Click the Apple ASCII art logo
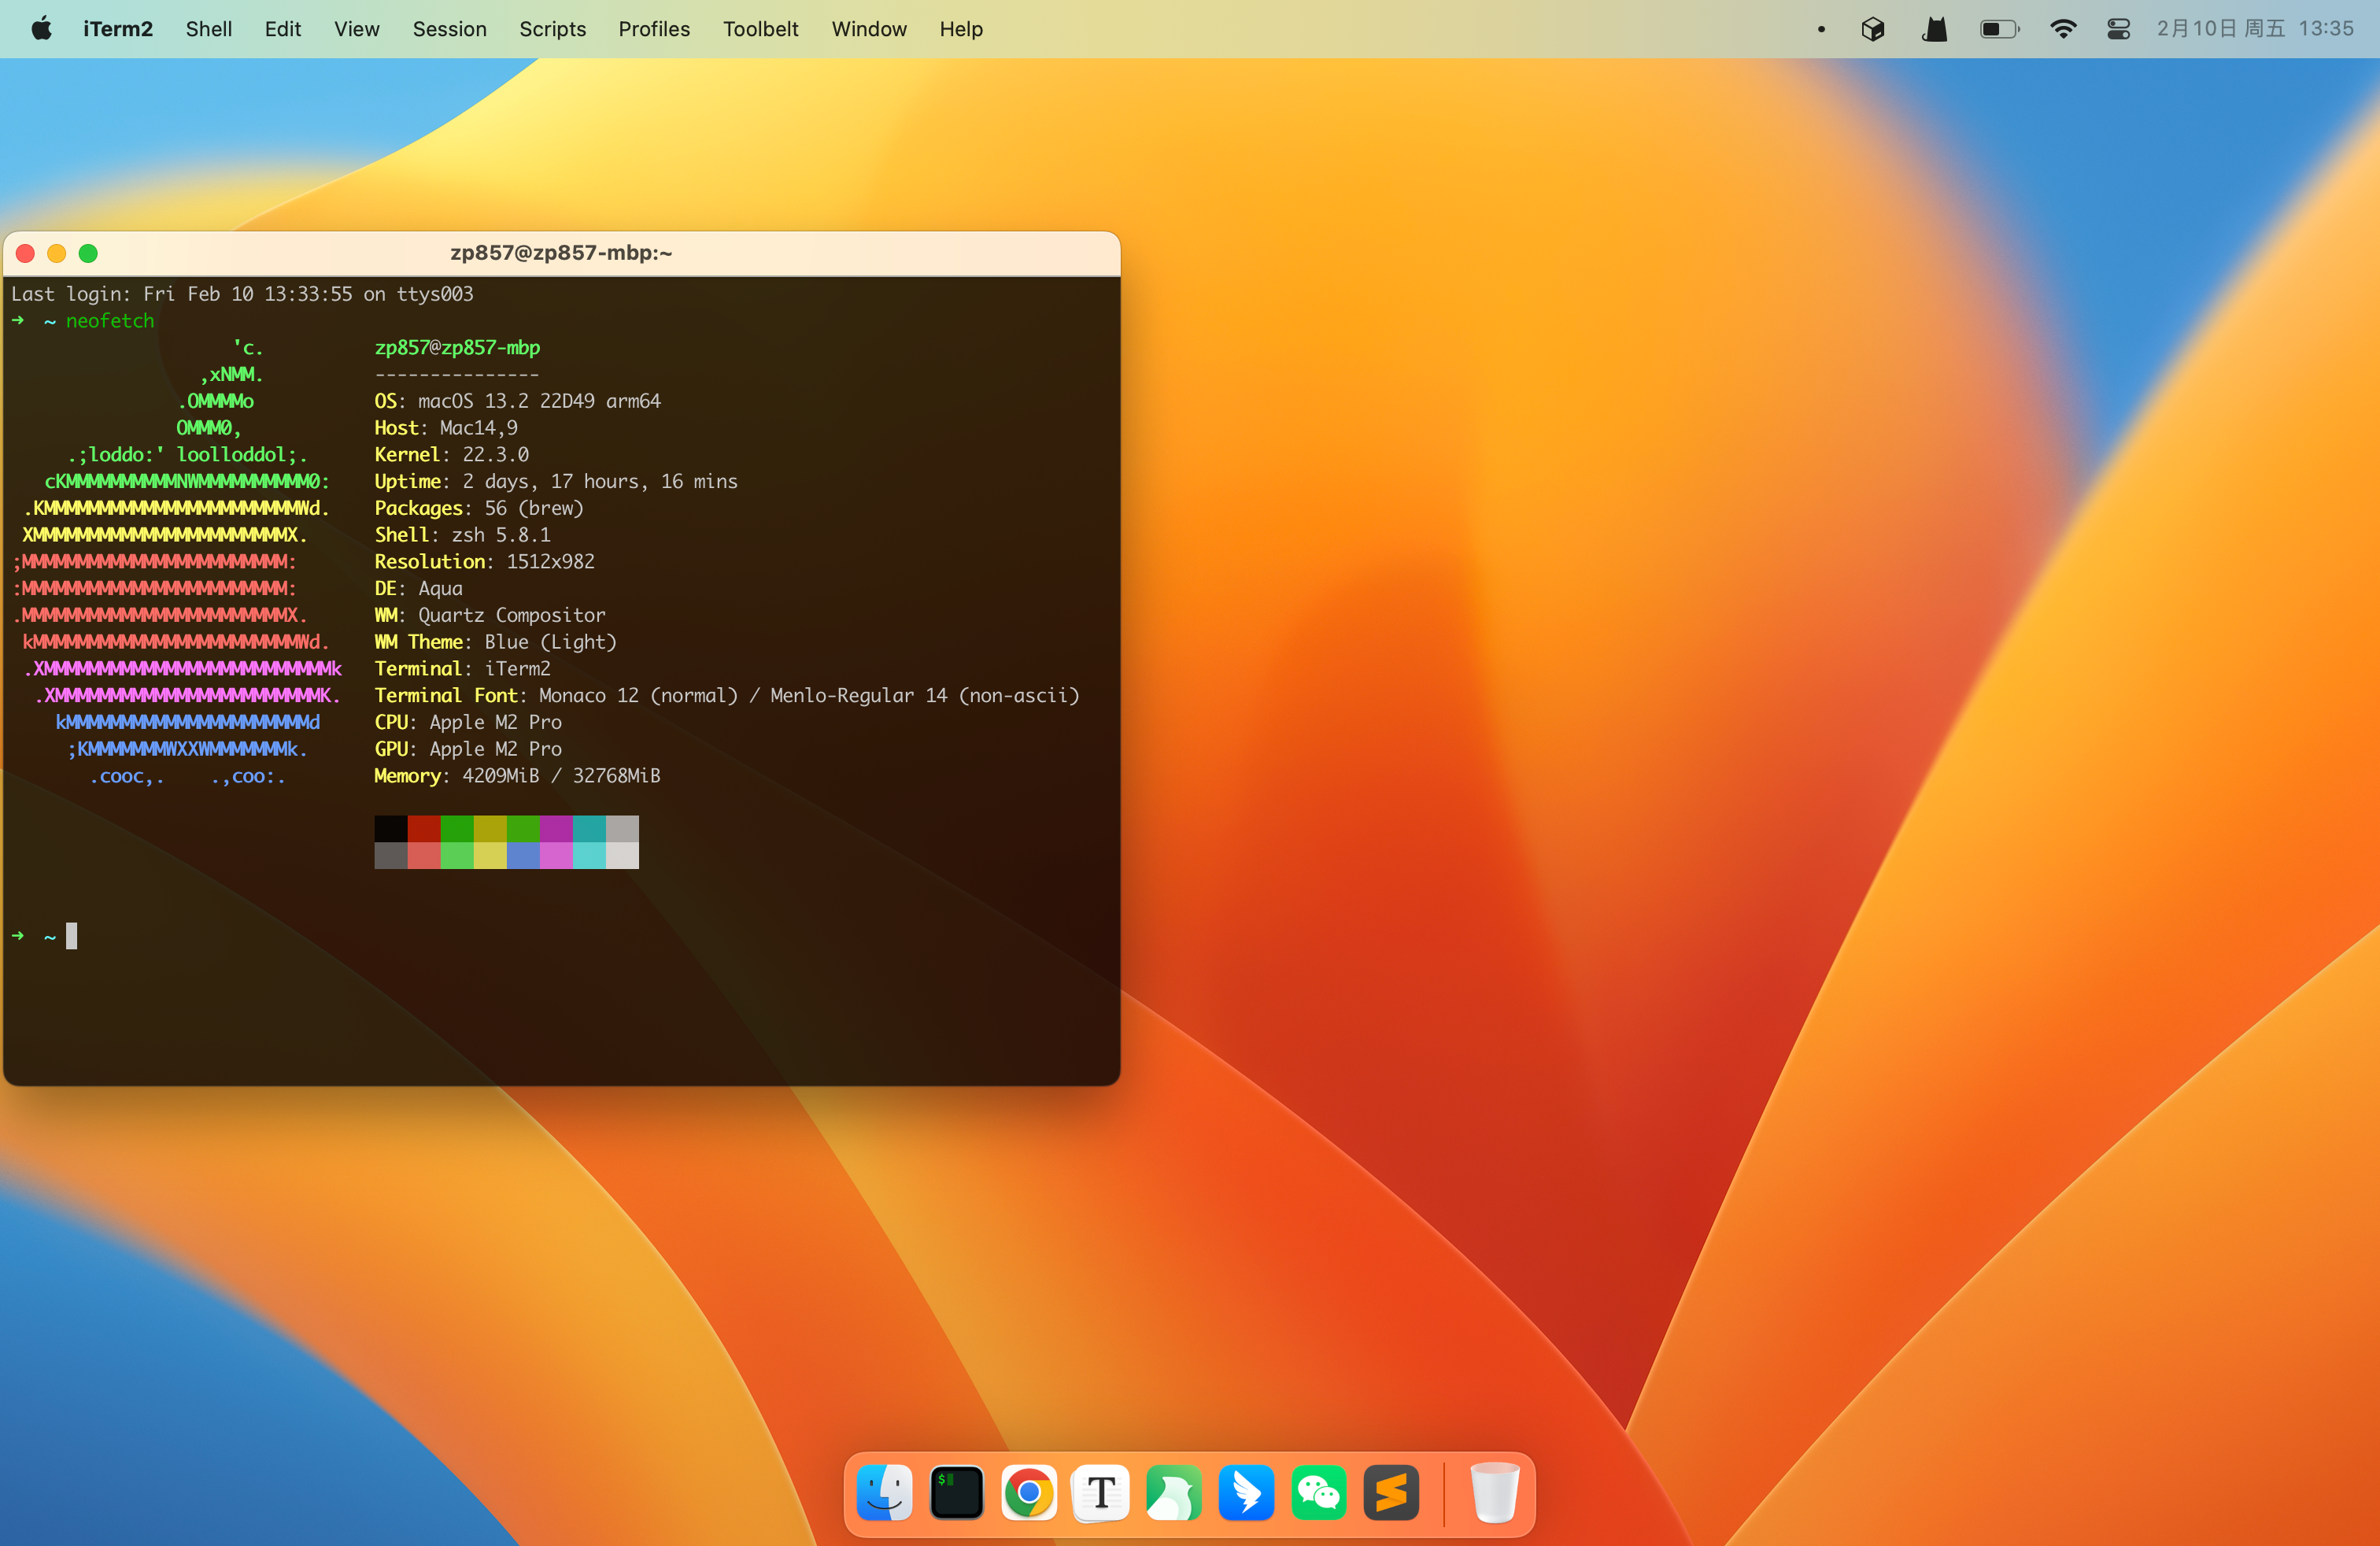The width and height of the screenshot is (2380, 1546). 178,562
